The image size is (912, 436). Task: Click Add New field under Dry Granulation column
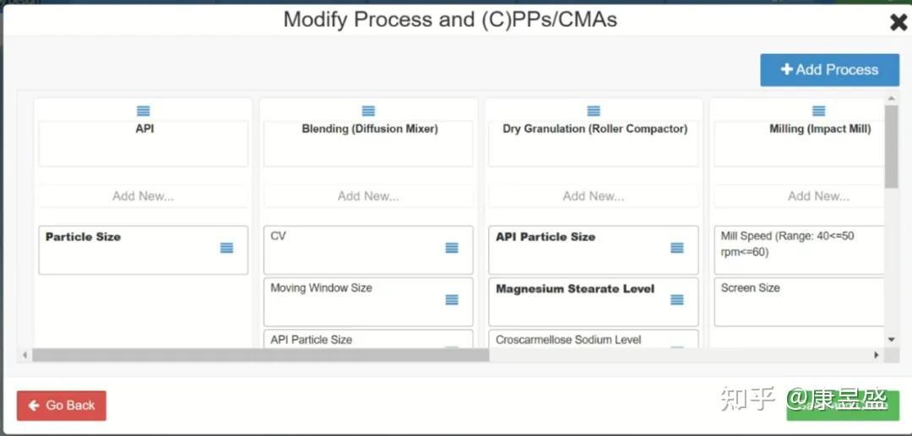[594, 196]
